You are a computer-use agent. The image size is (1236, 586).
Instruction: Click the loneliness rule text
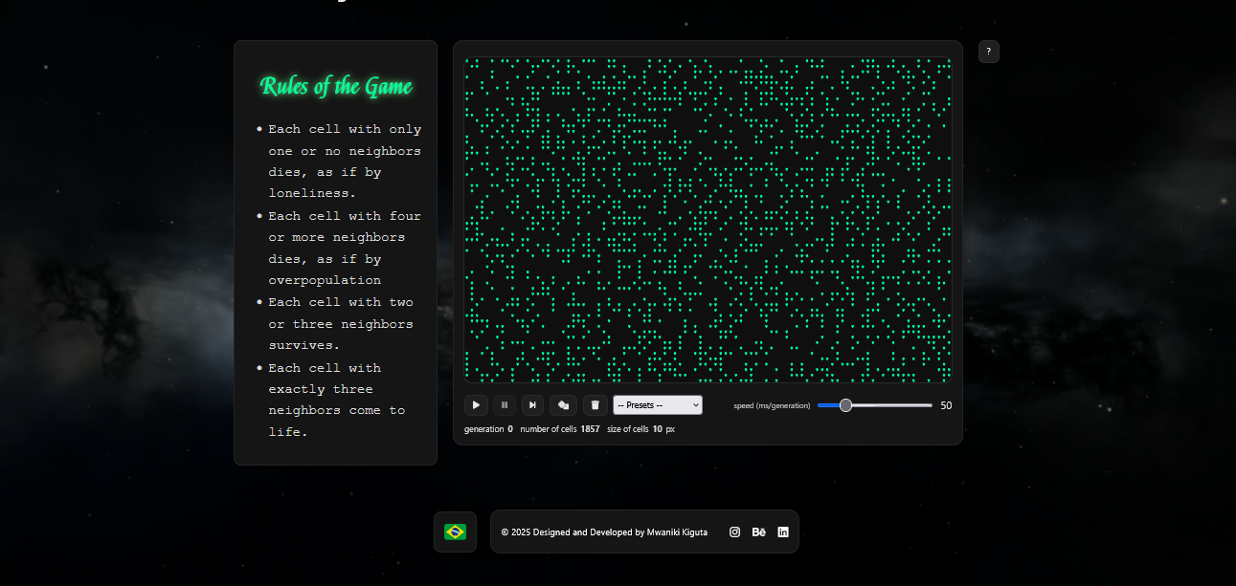(x=344, y=161)
